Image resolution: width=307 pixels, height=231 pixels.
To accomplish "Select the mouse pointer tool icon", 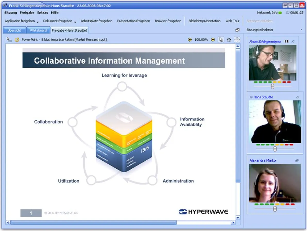I will pos(221,40).
